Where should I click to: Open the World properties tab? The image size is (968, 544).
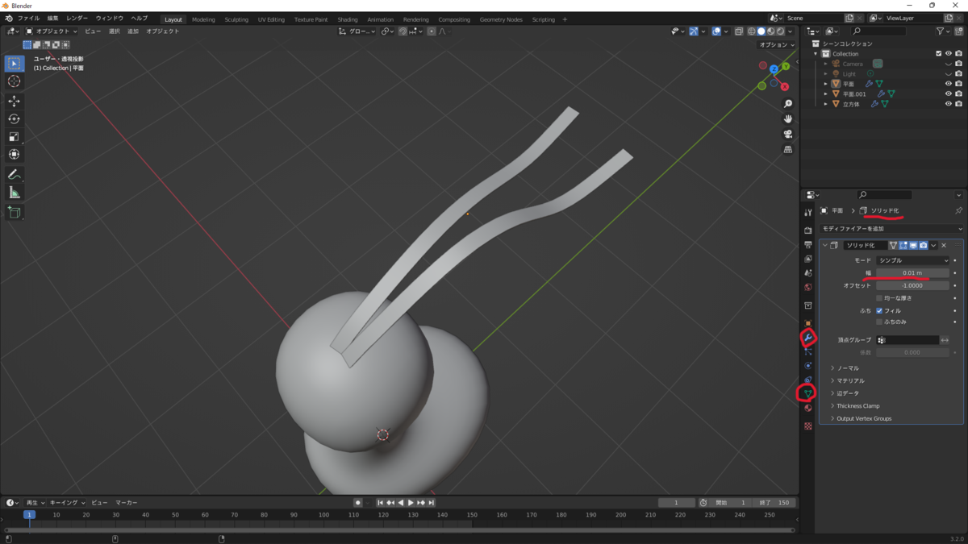pos(808,287)
